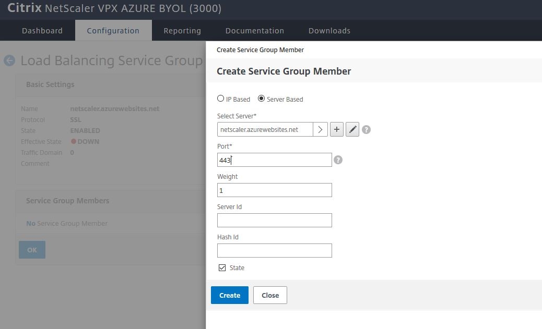Screen dimensions: 542x329
Task: Click the Citrix NetScaler VPX title
Action: 114,8
